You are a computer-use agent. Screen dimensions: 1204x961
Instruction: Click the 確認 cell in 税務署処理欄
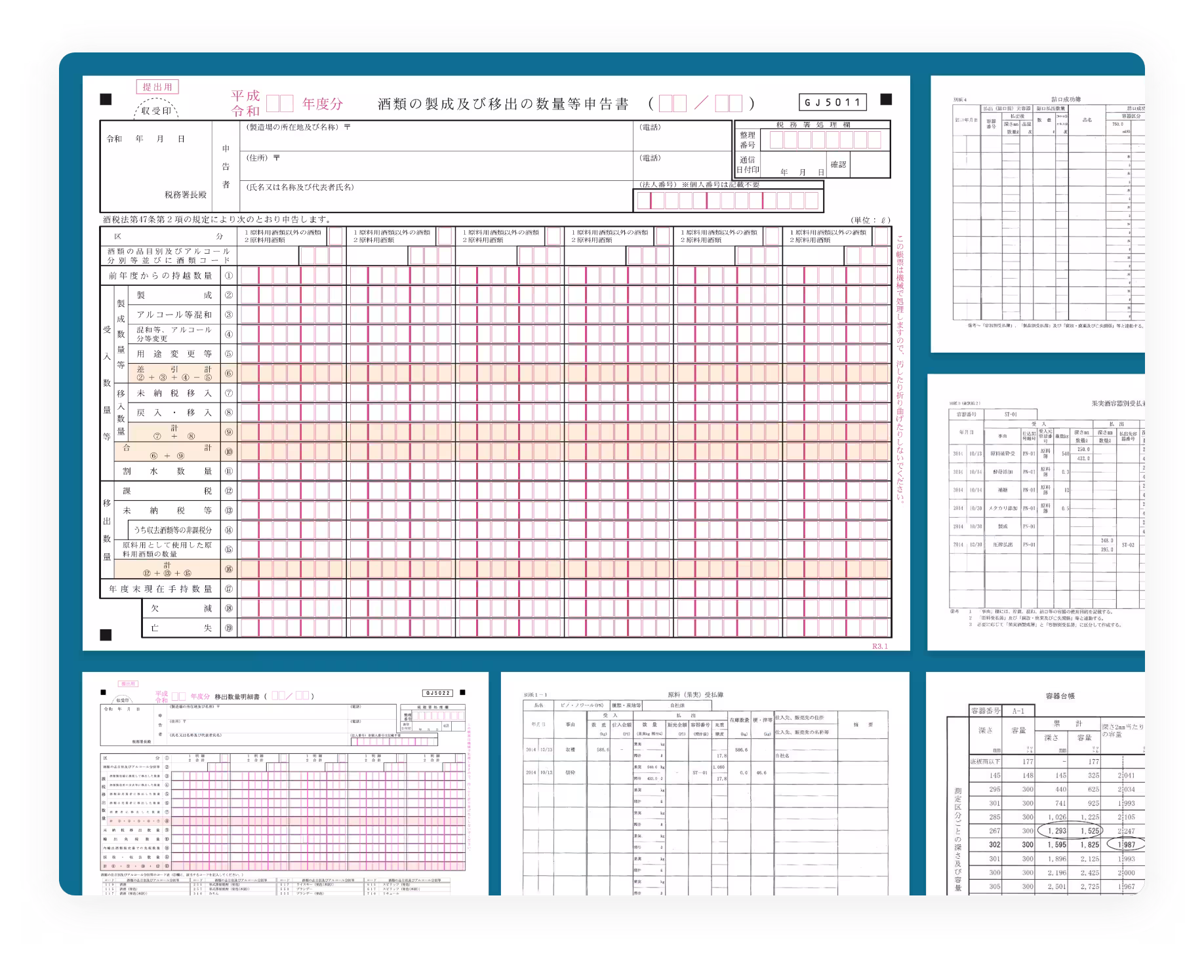tap(838, 165)
